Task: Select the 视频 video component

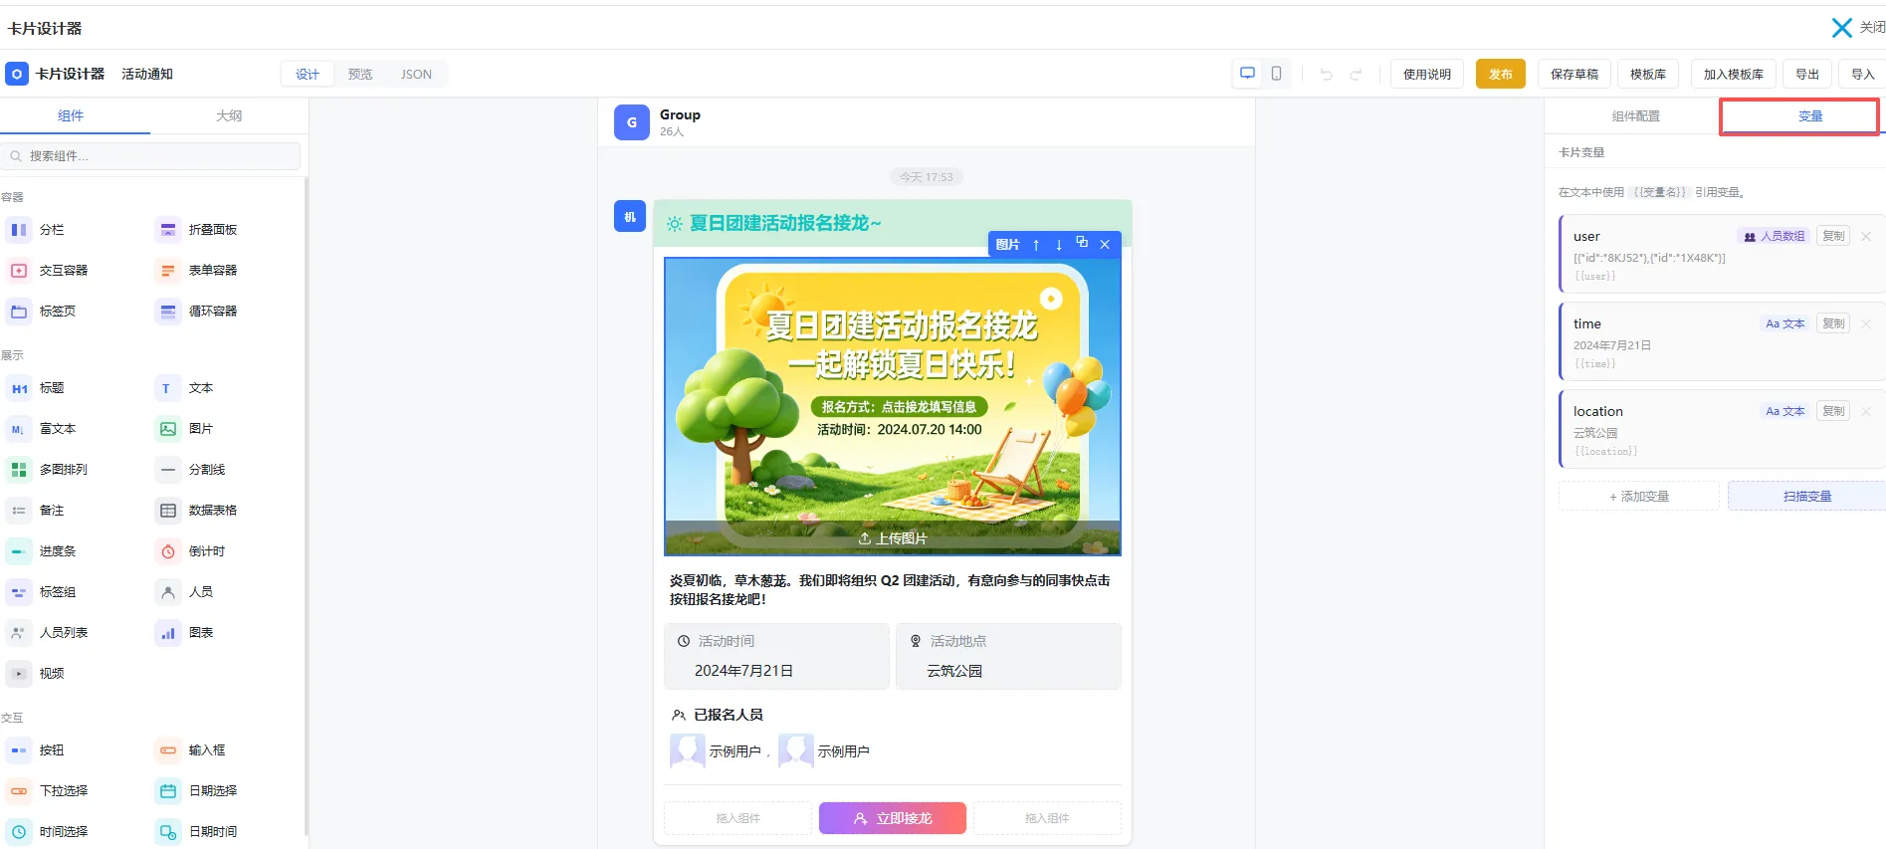Action: (36, 674)
